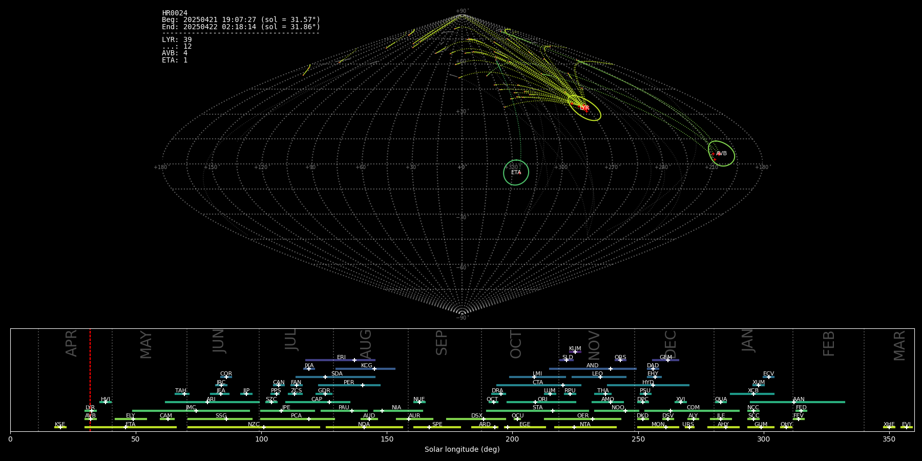Click the ORI shower bar in timeline
The width and height of the screenshot is (922, 461).
point(541,402)
